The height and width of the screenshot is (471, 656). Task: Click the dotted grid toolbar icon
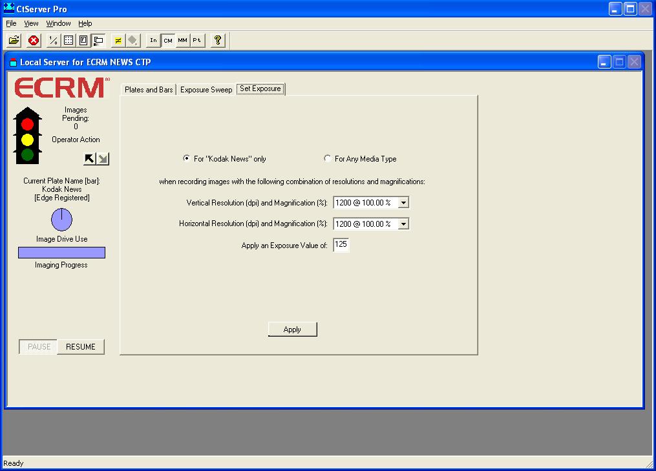coord(69,41)
